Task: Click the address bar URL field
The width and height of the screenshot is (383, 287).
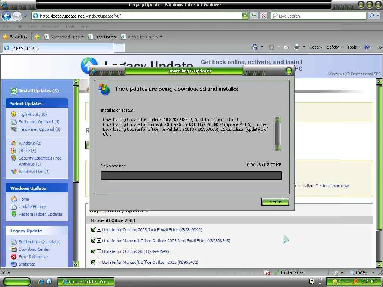Action: [137, 16]
